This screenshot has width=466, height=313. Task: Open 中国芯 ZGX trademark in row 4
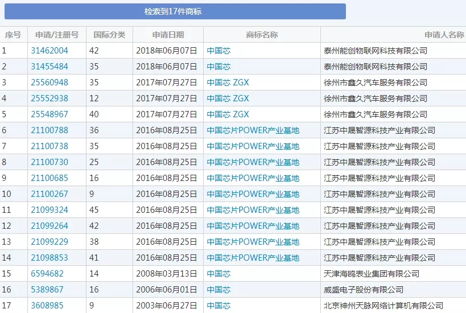click(228, 98)
